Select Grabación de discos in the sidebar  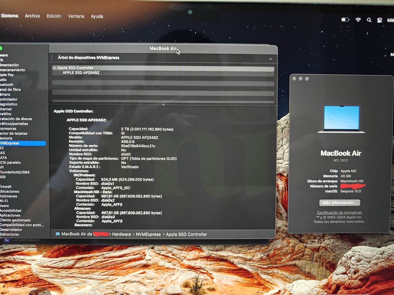pyautogui.click(x=16, y=119)
